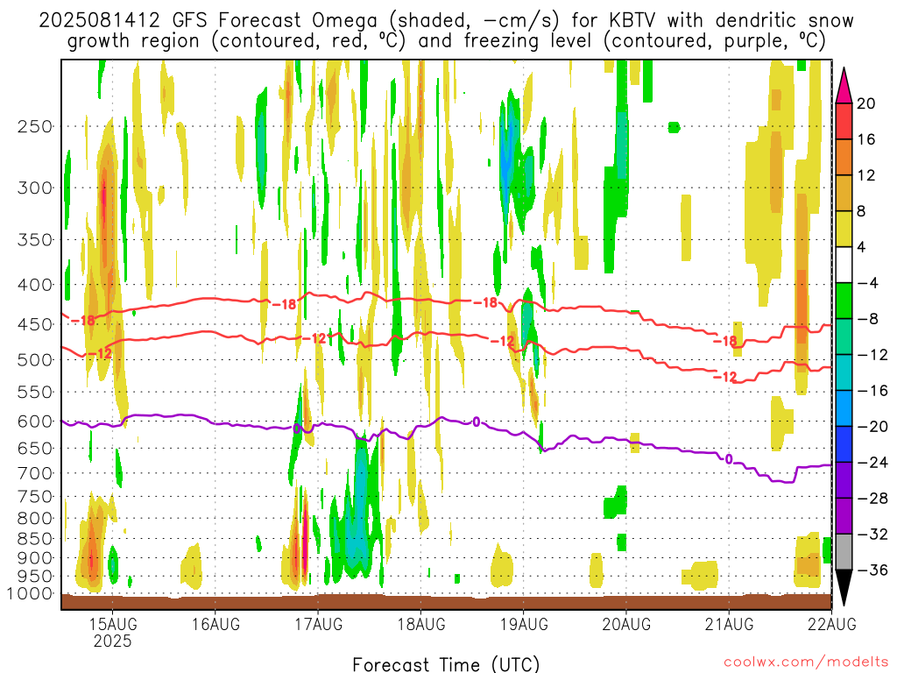Click the 22AUG date label
The width and height of the screenshot is (897, 673).
[832, 624]
